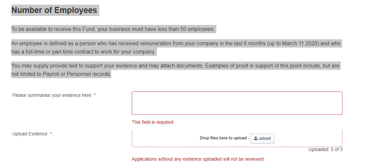The height and width of the screenshot is (164, 365).
Task: Click the empty left side of the dashed drop zone
Action: point(160,138)
